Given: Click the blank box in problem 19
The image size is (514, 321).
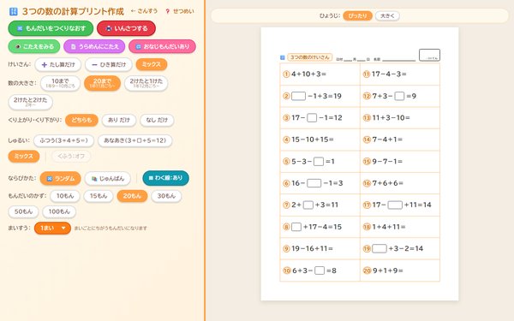Looking at the screenshot, I should 380,248.
